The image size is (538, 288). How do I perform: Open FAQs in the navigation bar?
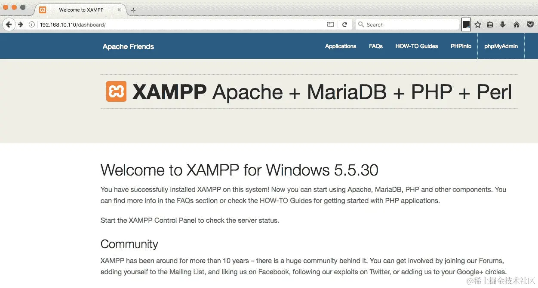tap(376, 46)
